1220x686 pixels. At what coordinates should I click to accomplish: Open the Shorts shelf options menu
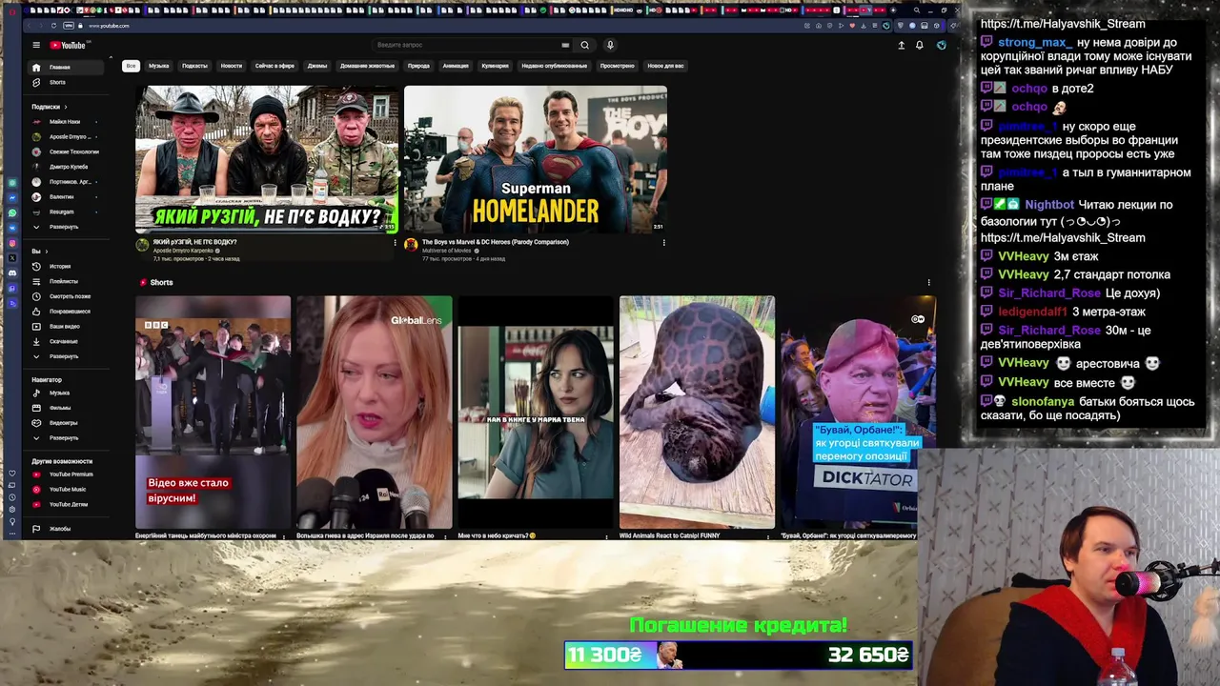[x=928, y=282]
